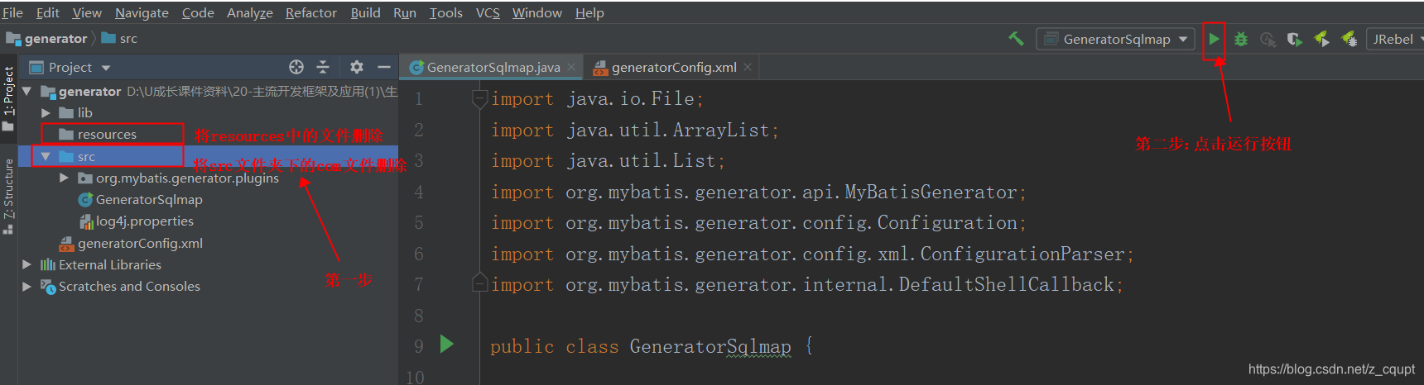Click the DefaultShellCallback import line
Viewport: 1424px width, 385px height.
click(x=806, y=285)
